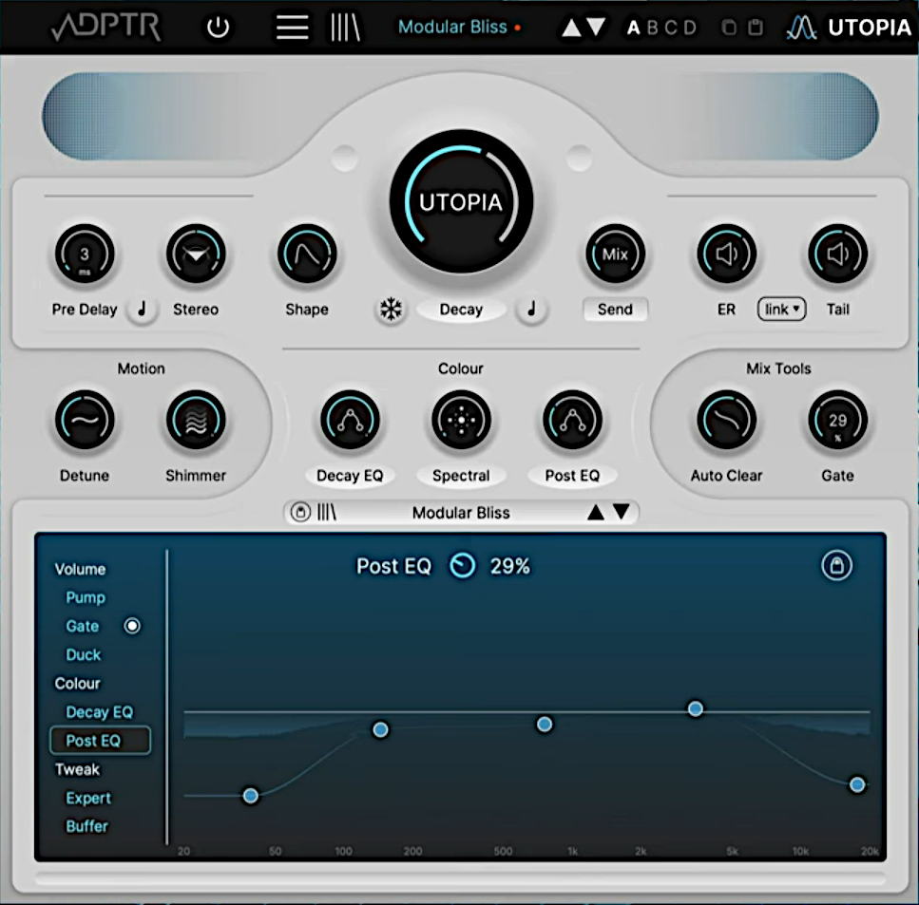Toggle the Post EQ lock icon
Image resolution: width=919 pixels, height=905 pixels.
click(837, 565)
